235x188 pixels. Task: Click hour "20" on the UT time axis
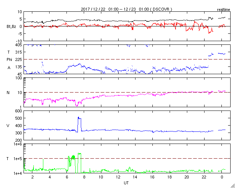(x=187, y=177)
